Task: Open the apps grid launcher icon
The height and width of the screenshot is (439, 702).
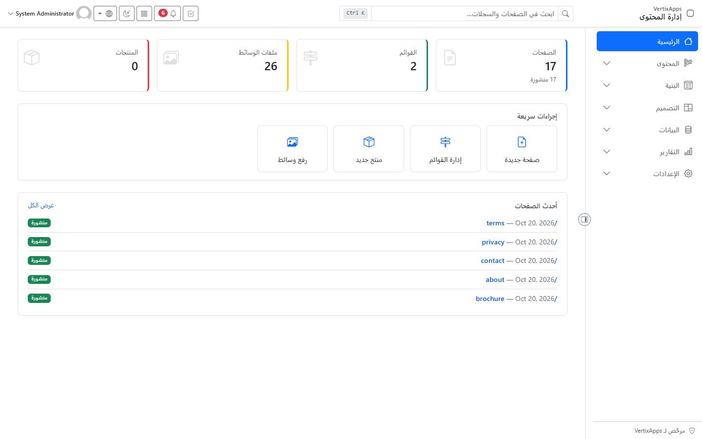Action: [x=144, y=14]
